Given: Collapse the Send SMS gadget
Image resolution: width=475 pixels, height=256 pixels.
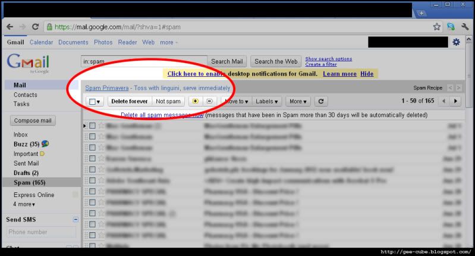Looking at the screenshot, I should click(76, 219).
